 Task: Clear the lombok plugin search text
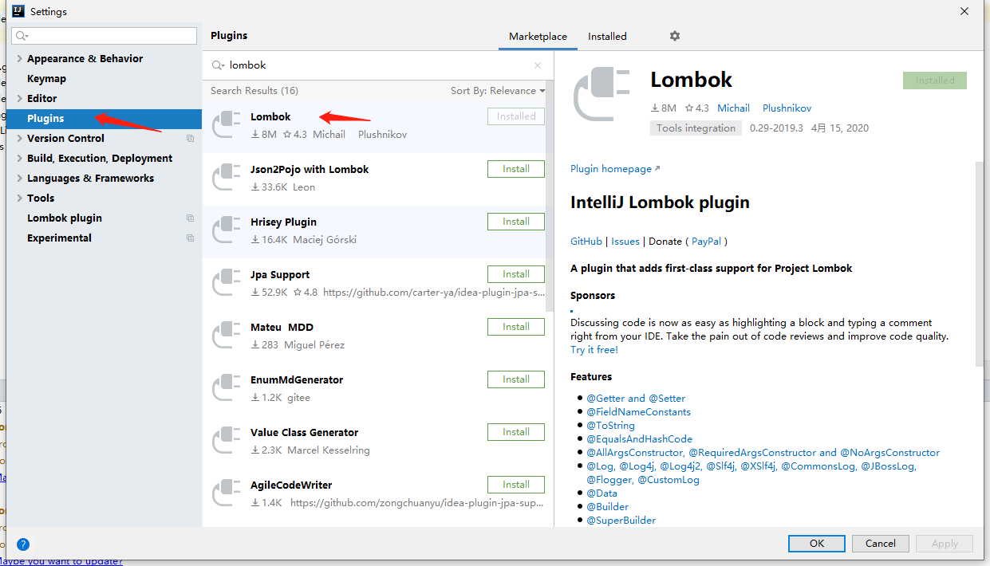point(538,65)
